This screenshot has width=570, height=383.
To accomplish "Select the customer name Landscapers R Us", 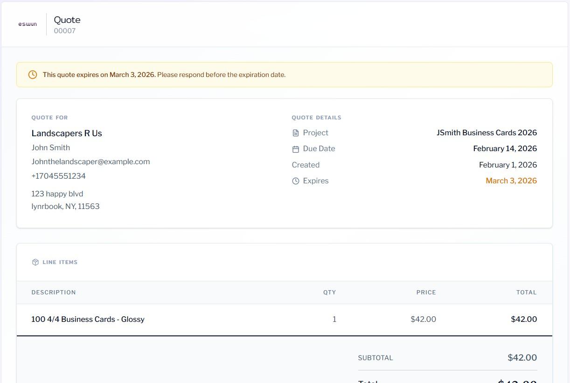I will tap(67, 133).
